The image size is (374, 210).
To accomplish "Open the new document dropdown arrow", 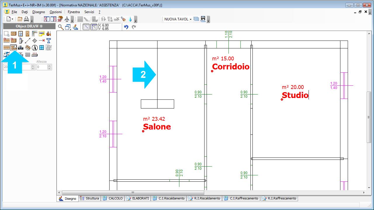I will (12, 19).
